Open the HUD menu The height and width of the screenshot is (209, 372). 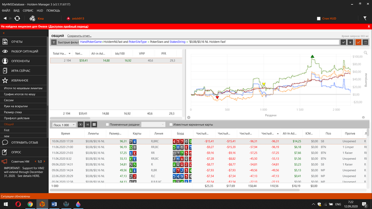coord(40,11)
